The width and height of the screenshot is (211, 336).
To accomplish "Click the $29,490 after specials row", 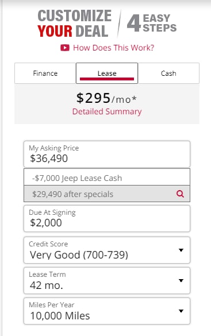I will click(107, 194).
